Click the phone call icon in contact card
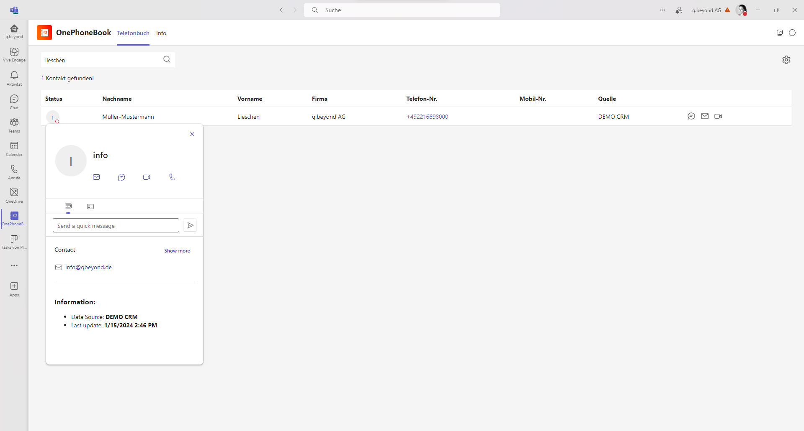 click(x=172, y=177)
